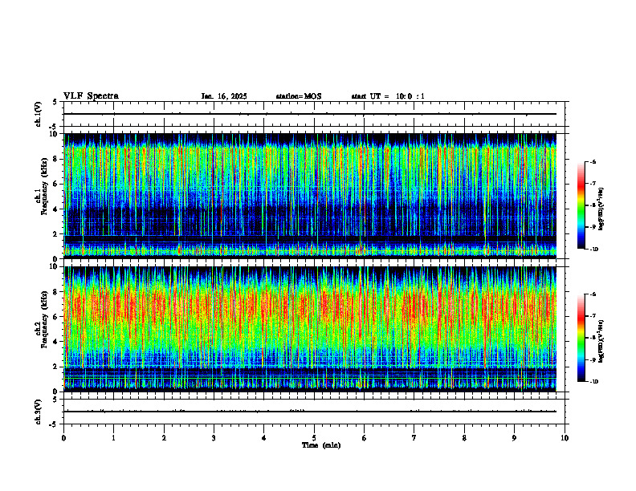Click time axis tick label "4"
Screen dimensions: 636x491
tap(263, 438)
